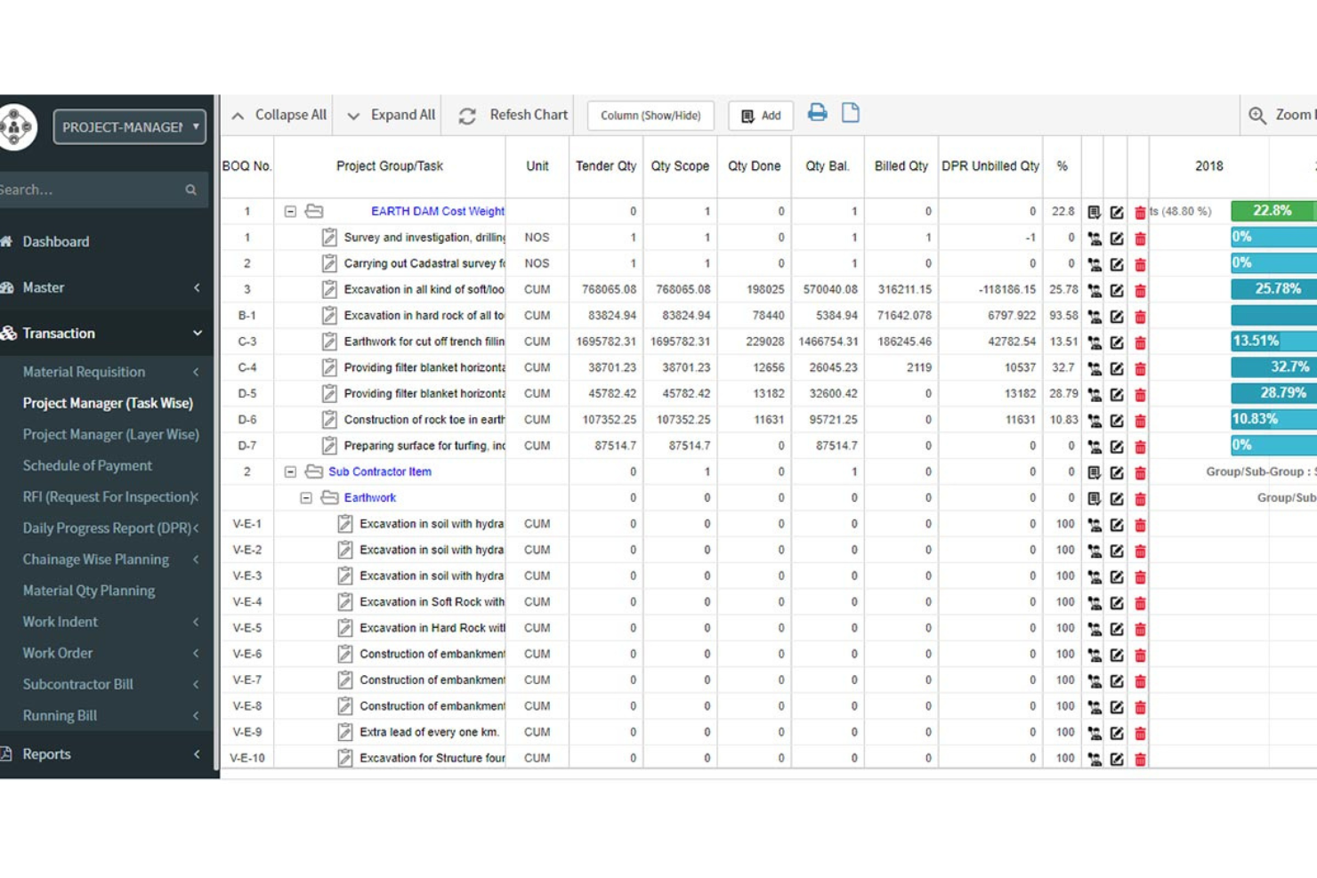This screenshot has width=1317, height=878.
Task: Click the Zoom magnifier icon
Action: pos(1256,116)
